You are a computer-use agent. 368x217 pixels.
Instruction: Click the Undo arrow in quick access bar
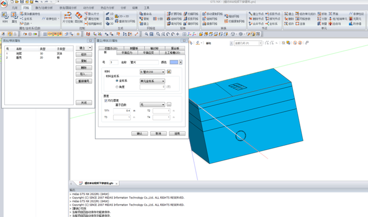coord(37,1)
